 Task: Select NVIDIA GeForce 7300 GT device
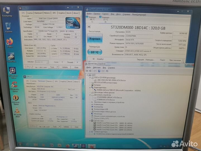pos(119,90)
